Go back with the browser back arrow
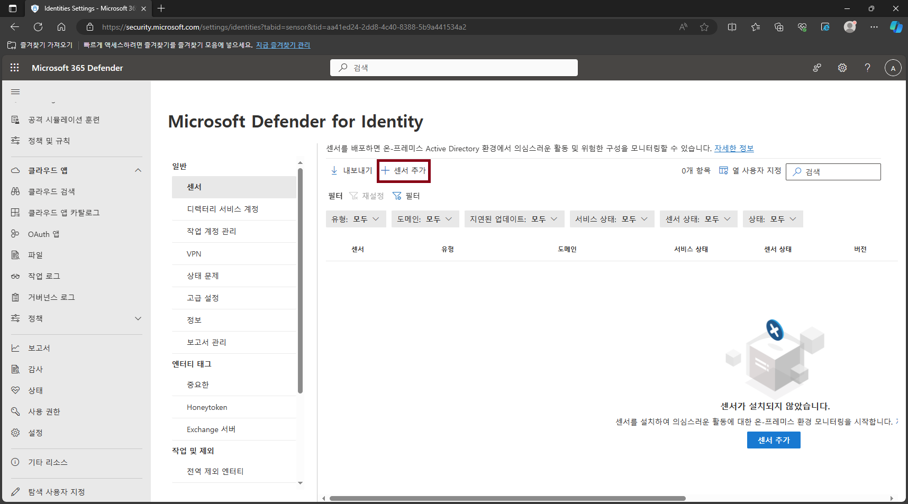Image resolution: width=908 pixels, height=504 pixels. [15, 27]
